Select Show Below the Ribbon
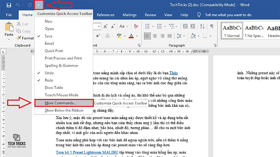Image resolution: width=280 pixels, height=157 pixels. [64, 110]
